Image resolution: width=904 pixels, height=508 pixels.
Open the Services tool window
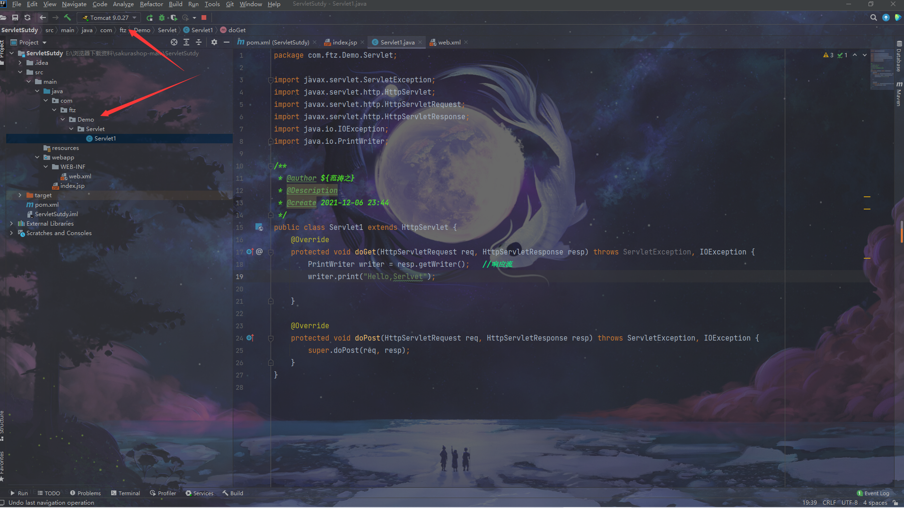pos(199,493)
